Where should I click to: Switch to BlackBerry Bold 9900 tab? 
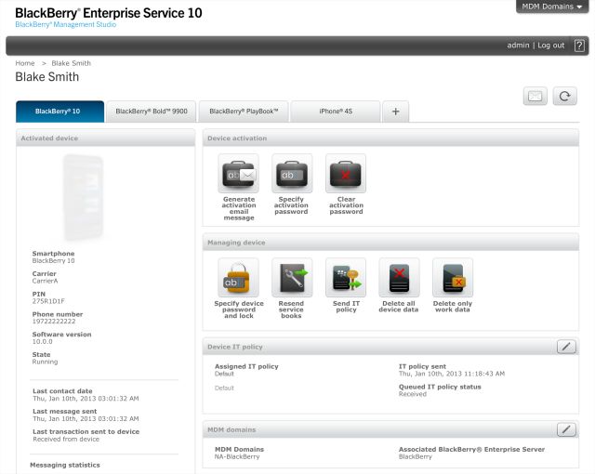point(152,112)
